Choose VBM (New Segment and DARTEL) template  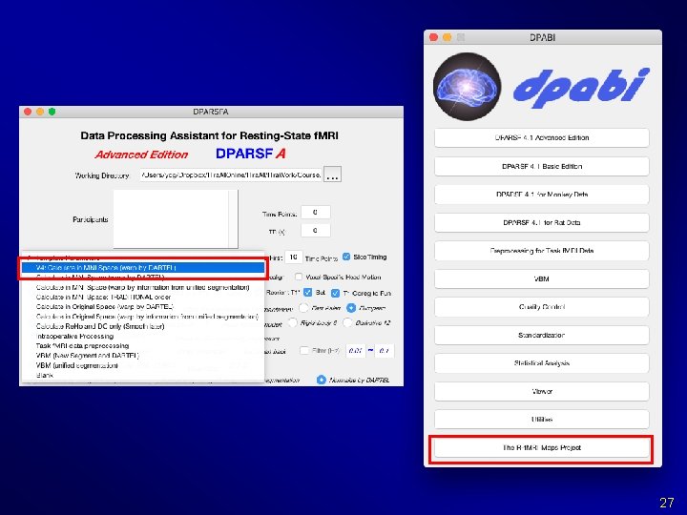143,356
